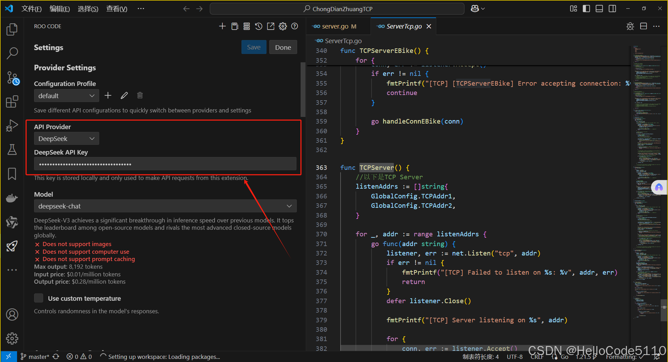Open the MCP Servers panel
Image resolution: width=668 pixels, height=362 pixels.
pos(246,26)
